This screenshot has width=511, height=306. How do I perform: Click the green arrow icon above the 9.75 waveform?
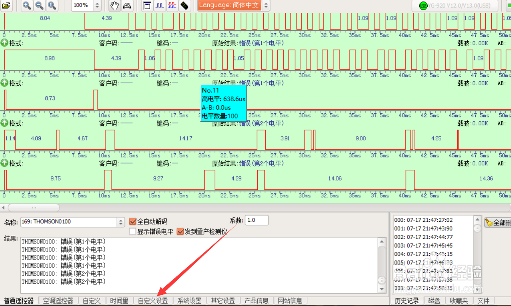point(4,163)
